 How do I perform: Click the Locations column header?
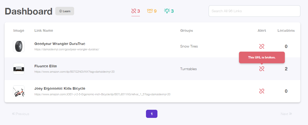286,30
